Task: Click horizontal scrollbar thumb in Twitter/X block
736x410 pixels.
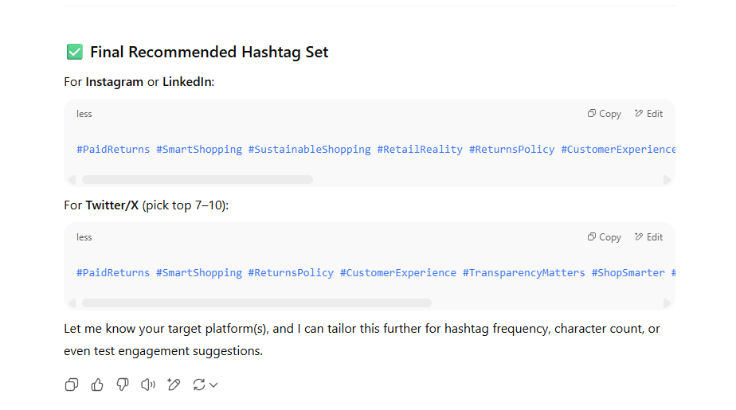Action: coord(256,303)
